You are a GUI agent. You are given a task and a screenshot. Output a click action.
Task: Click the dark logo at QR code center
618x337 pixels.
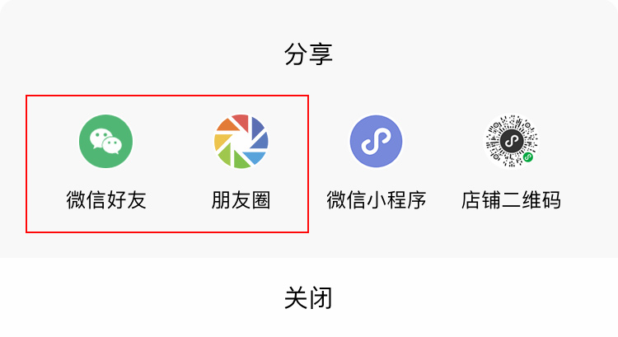(511, 141)
